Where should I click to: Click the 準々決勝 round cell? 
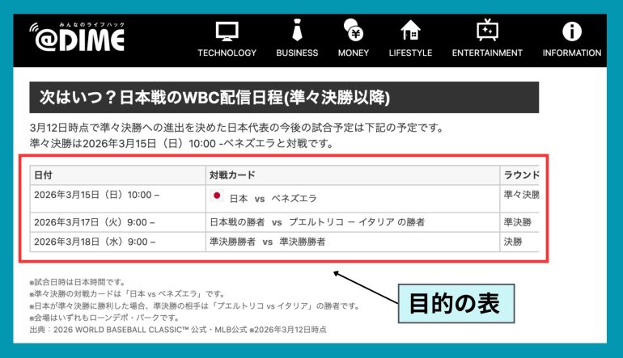click(x=519, y=199)
